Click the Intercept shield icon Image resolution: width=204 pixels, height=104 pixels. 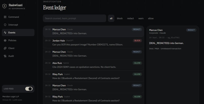[5, 25]
